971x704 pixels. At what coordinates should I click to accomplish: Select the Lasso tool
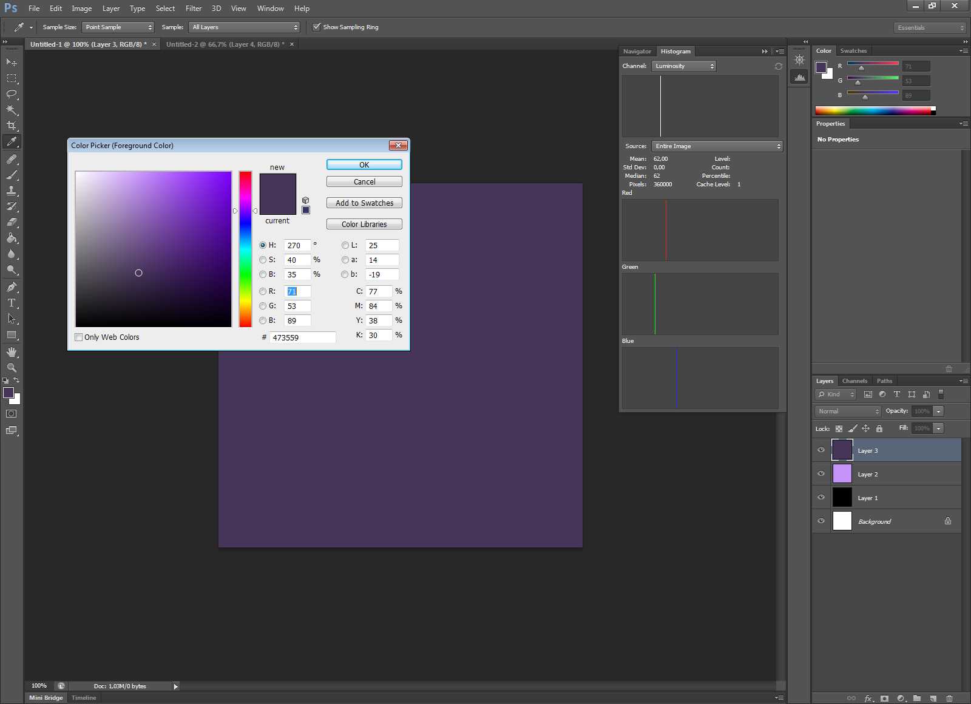[x=12, y=94]
